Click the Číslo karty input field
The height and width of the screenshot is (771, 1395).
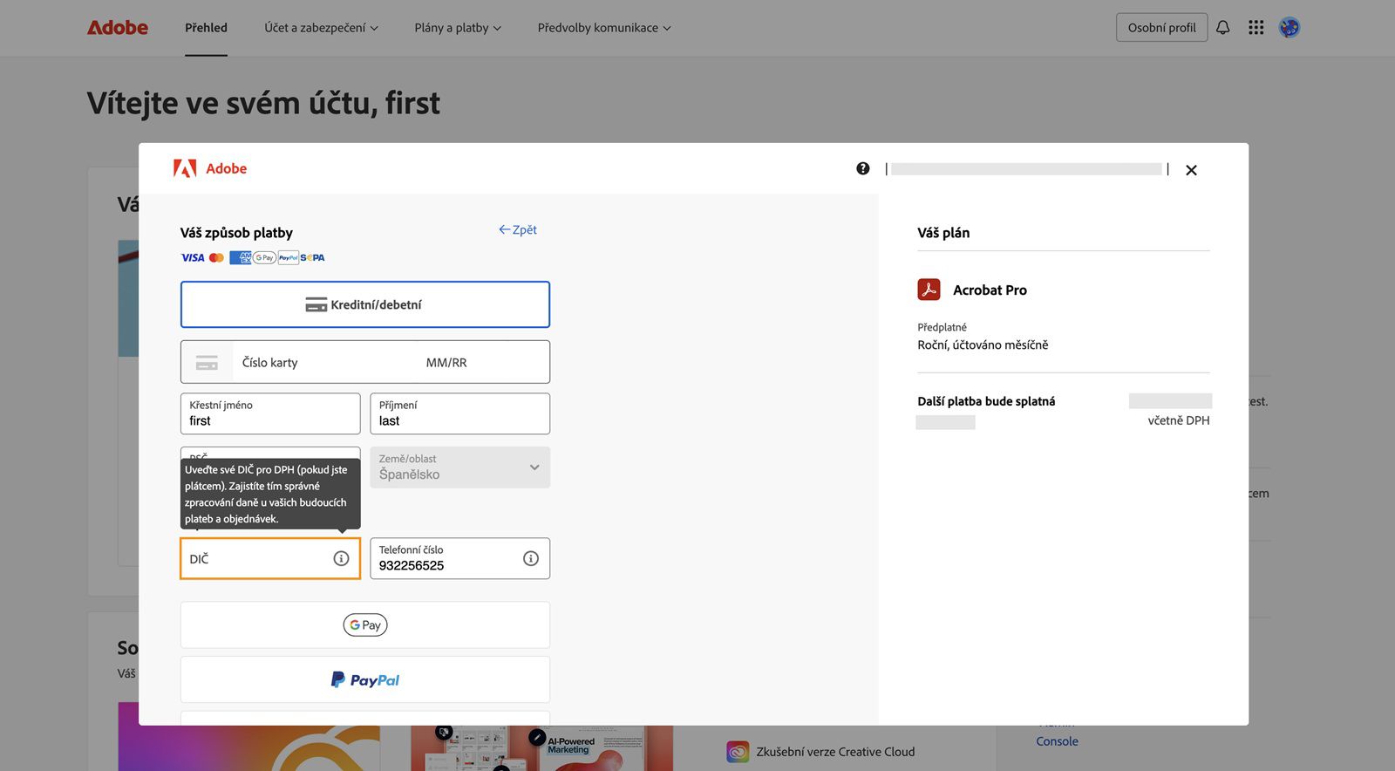click(x=323, y=362)
